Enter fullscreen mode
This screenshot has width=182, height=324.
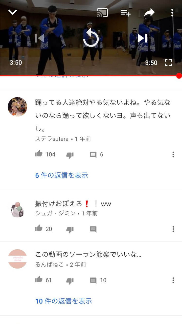coord(168,63)
